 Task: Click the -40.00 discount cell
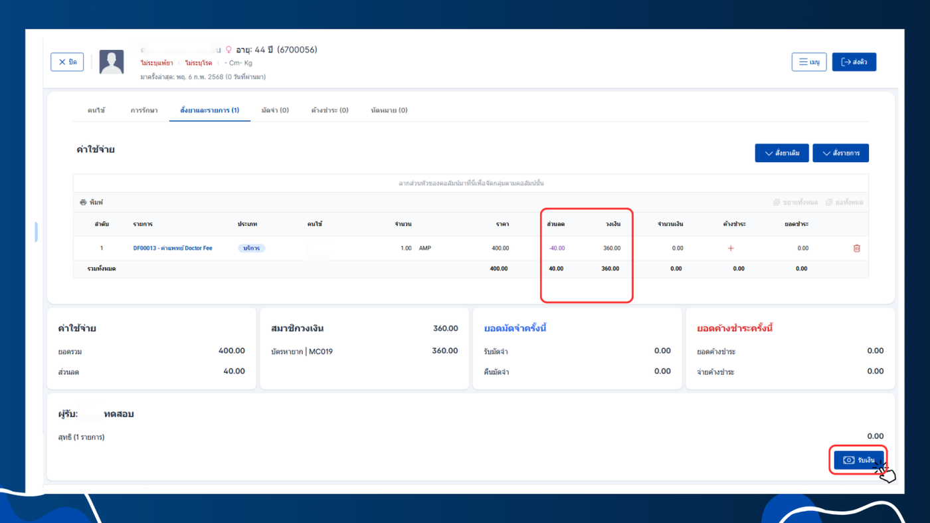tap(557, 248)
